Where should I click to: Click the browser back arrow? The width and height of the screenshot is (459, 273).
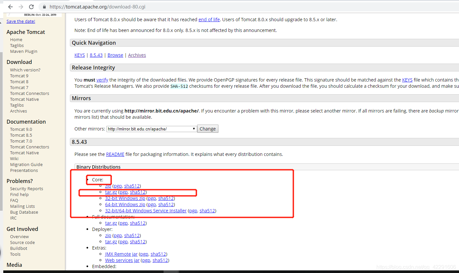pos(10,7)
